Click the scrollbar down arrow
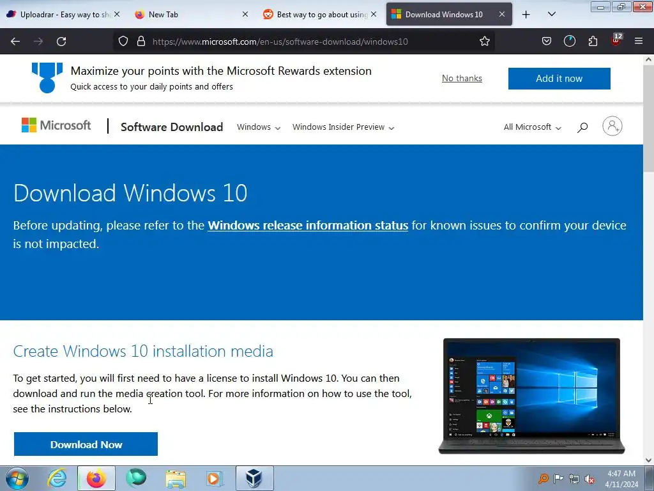654x491 pixels. (648, 460)
